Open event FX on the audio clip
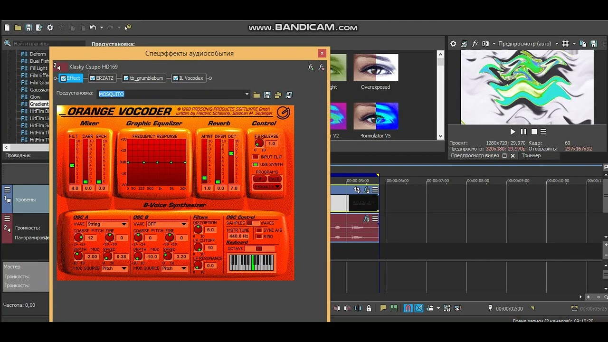The height and width of the screenshot is (342, 608). pos(366,218)
